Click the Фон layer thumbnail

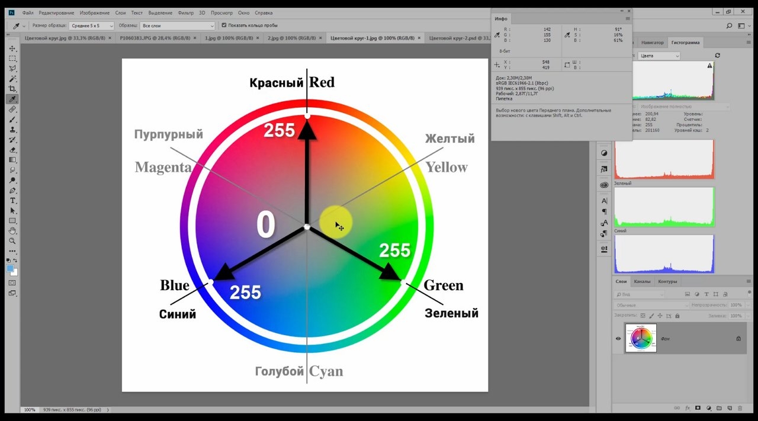point(641,338)
